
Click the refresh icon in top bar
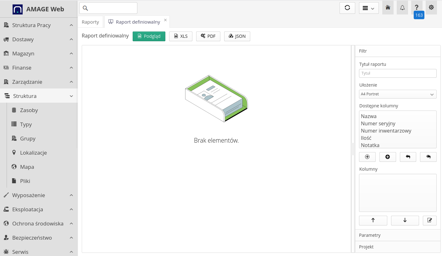point(347,8)
